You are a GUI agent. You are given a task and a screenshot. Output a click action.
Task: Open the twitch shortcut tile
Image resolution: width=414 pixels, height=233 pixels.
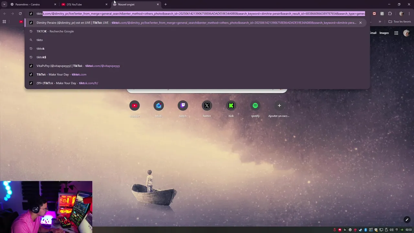point(183,105)
